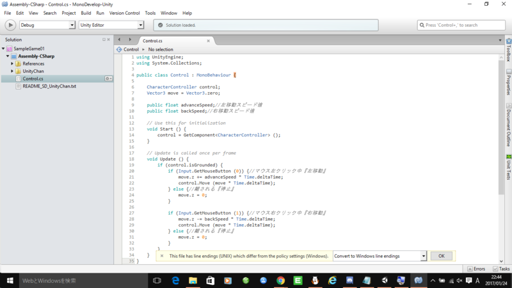The height and width of the screenshot is (288, 512).
Task: Dismiss the line endings notification
Action: [162, 256]
